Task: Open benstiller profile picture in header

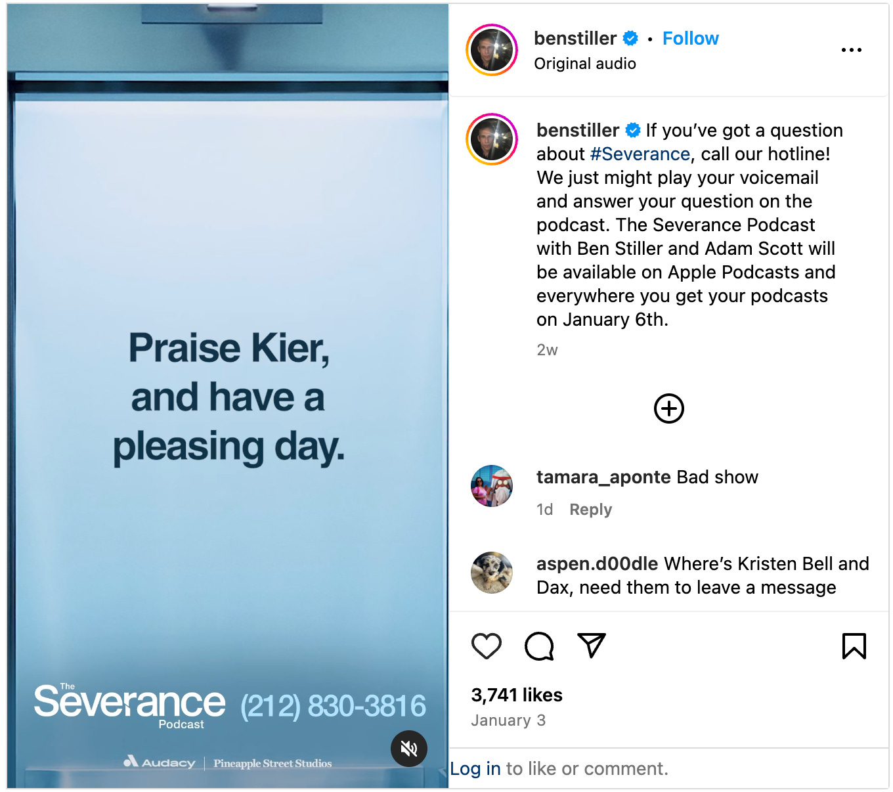Action: pyautogui.click(x=492, y=50)
